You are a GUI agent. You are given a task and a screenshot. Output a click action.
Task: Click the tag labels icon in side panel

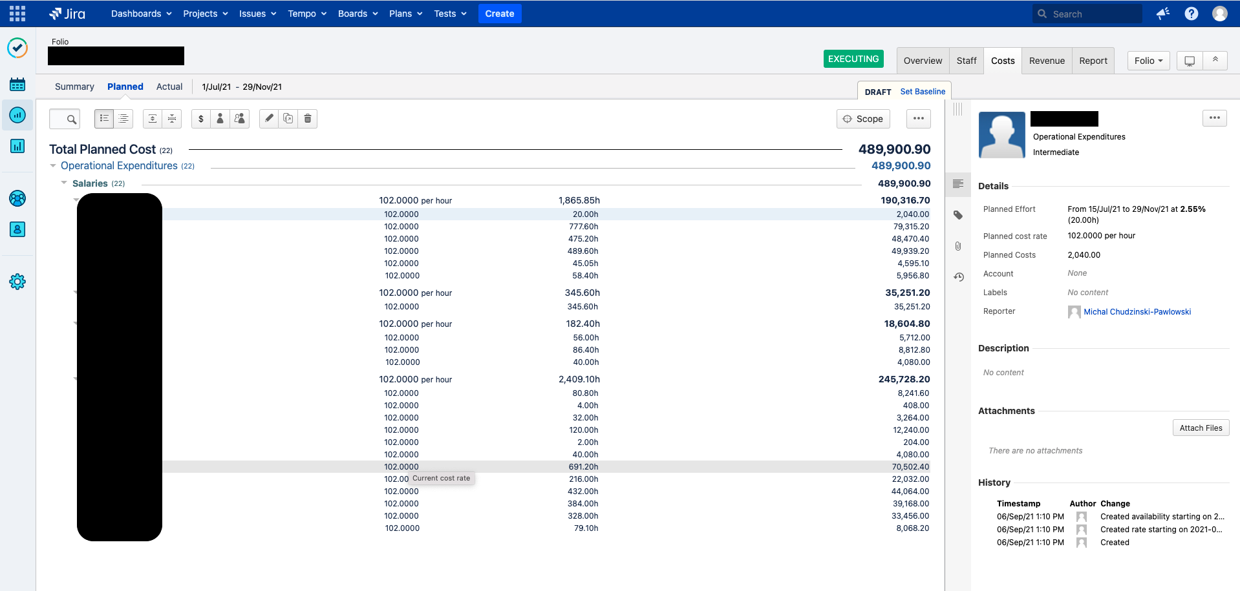tap(958, 215)
